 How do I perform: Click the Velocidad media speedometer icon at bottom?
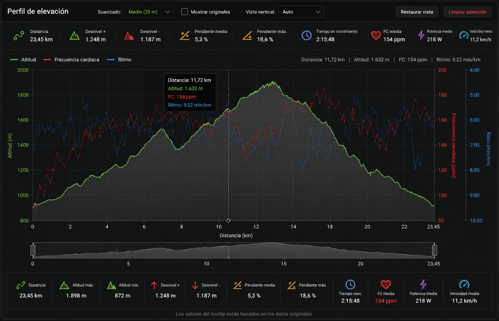[x=464, y=284]
